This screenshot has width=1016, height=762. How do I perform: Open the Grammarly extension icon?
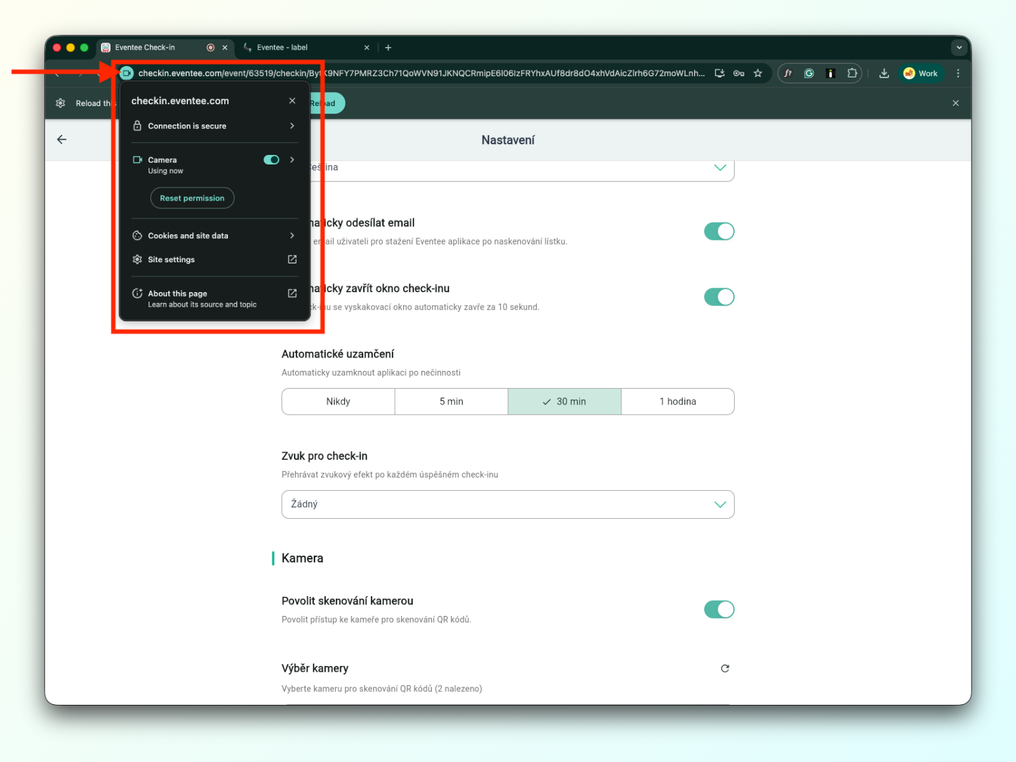(809, 73)
